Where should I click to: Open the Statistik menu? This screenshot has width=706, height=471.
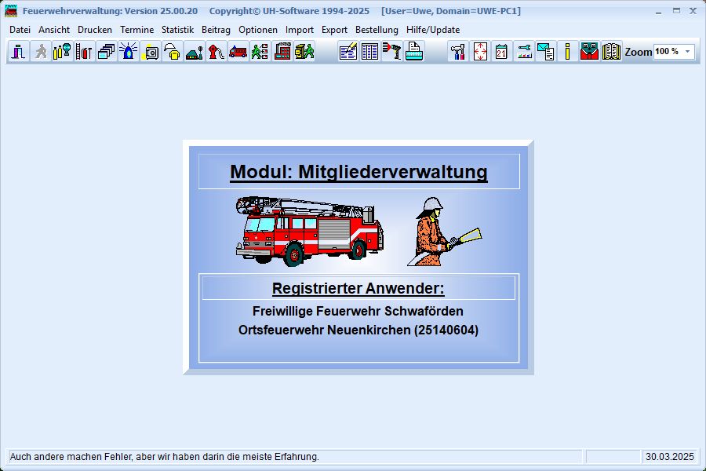point(177,30)
